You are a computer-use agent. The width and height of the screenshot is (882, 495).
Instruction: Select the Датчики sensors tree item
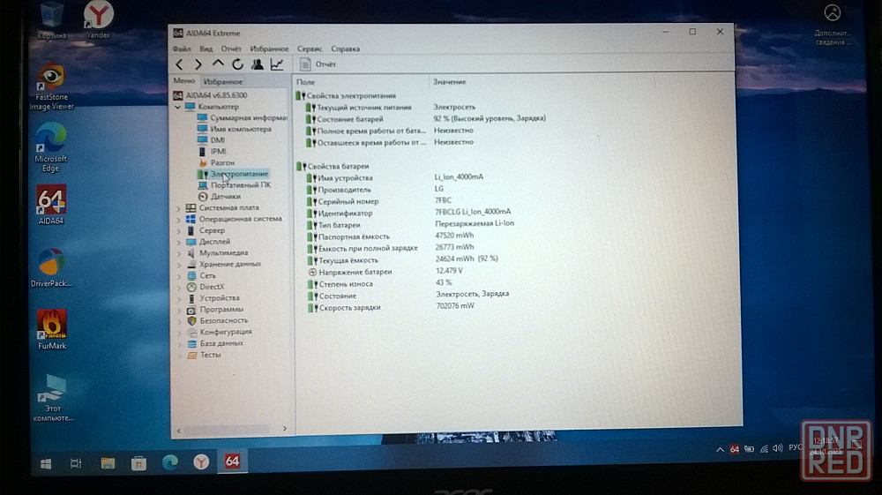point(225,197)
